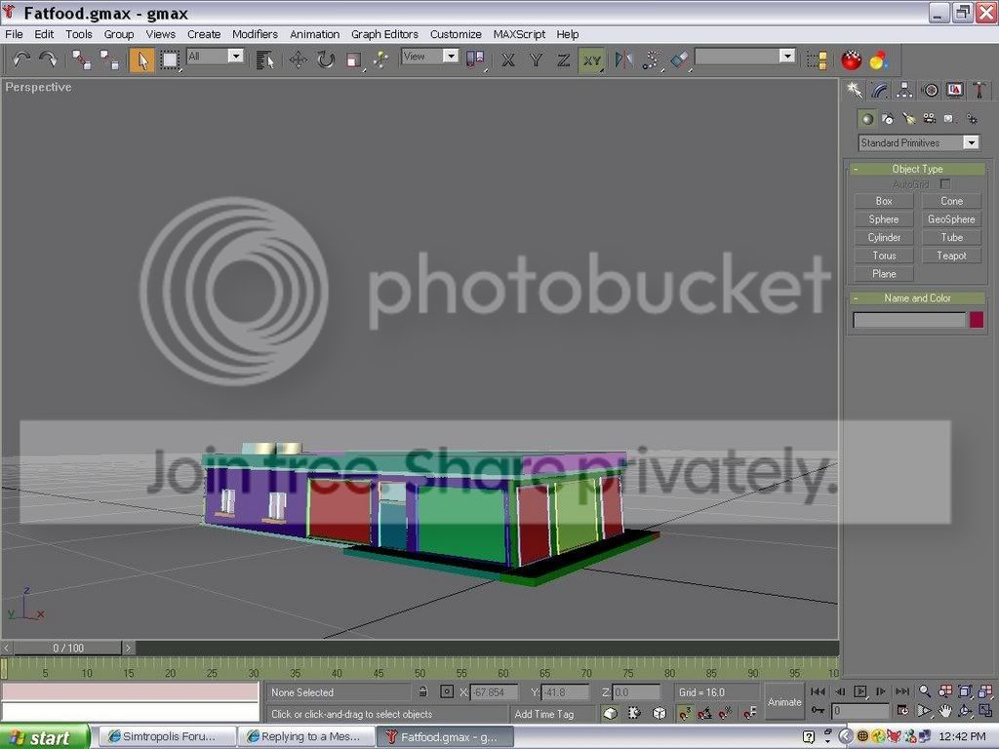
Task: Activate the Select and Link tool
Action: (x=81, y=59)
